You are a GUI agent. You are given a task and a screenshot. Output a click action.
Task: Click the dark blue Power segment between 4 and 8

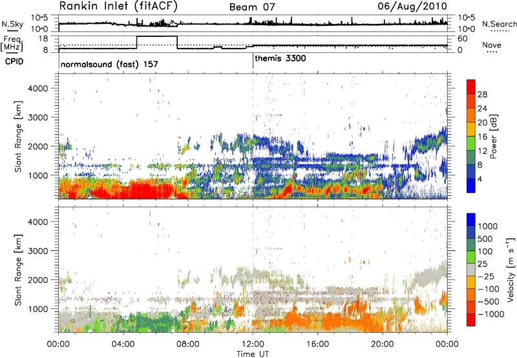pos(471,172)
